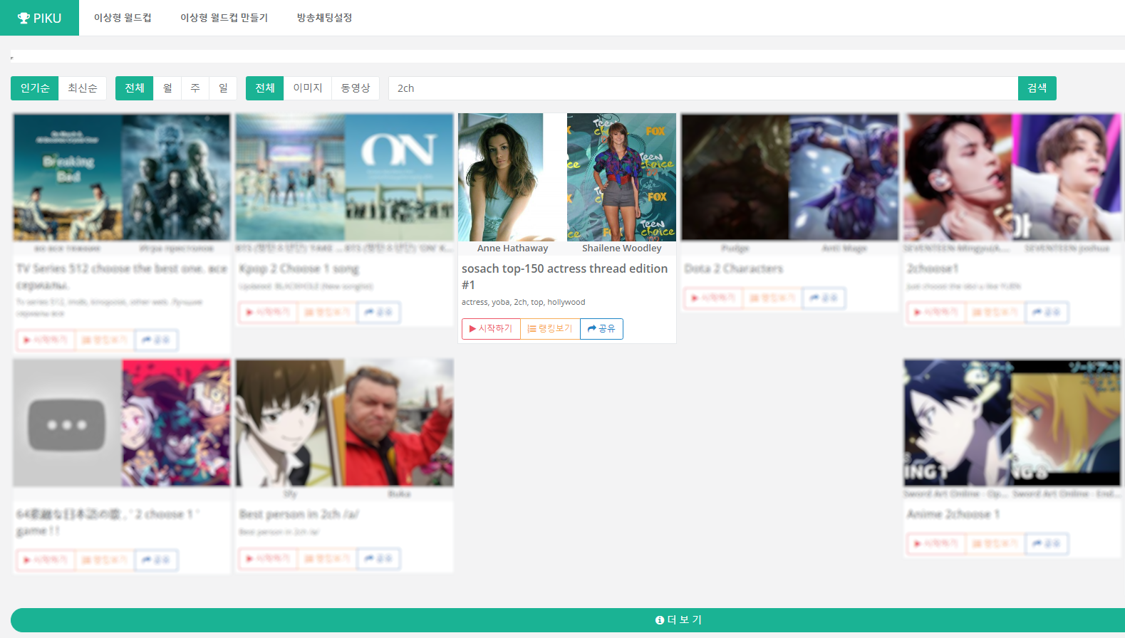Image resolution: width=1125 pixels, height=638 pixels.
Task: Load more results with 더 보기
Action: point(568,620)
